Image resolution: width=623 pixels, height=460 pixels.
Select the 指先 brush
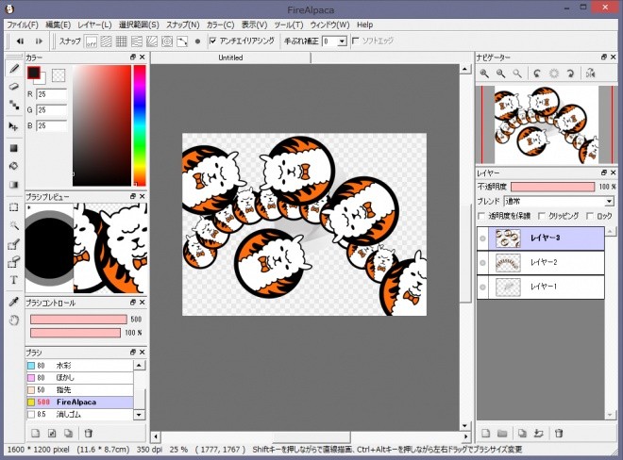pos(79,389)
